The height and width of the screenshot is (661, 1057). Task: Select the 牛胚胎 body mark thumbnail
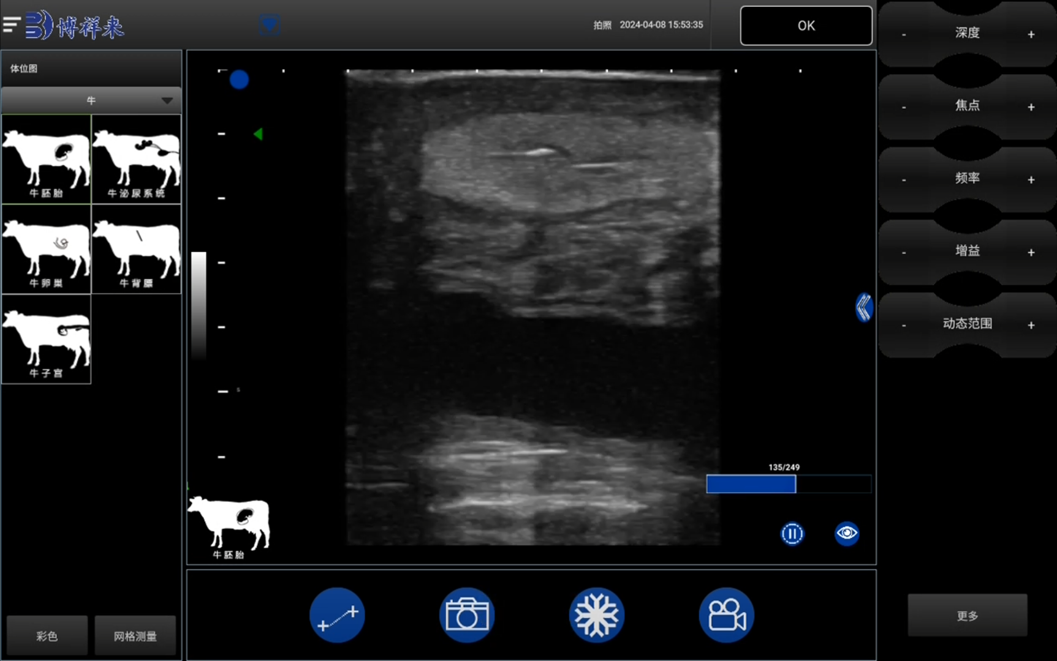click(x=47, y=159)
